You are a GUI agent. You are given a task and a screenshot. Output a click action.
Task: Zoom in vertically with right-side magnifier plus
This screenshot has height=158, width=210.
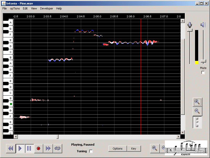[x=197, y=102]
